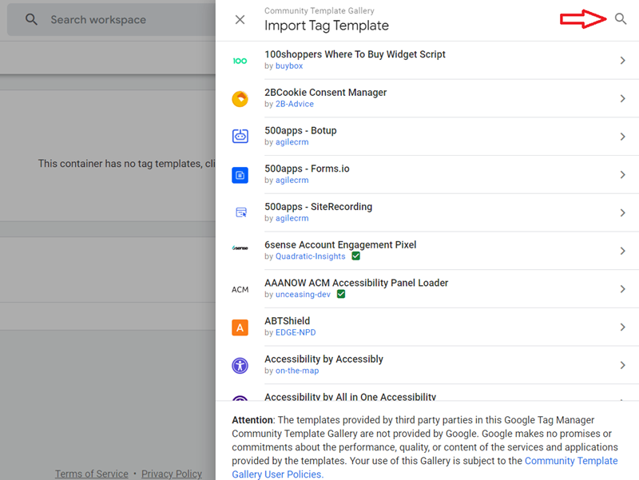The image size is (639, 480).
Task: Click the orange ABTShield icon
Action: pyautogui.click(x=240, y=327)
